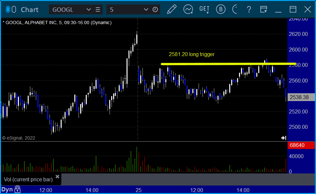316x194 pixels.
Task: Click the second 14:00 time axis label
Action: (x=243, y=190)
